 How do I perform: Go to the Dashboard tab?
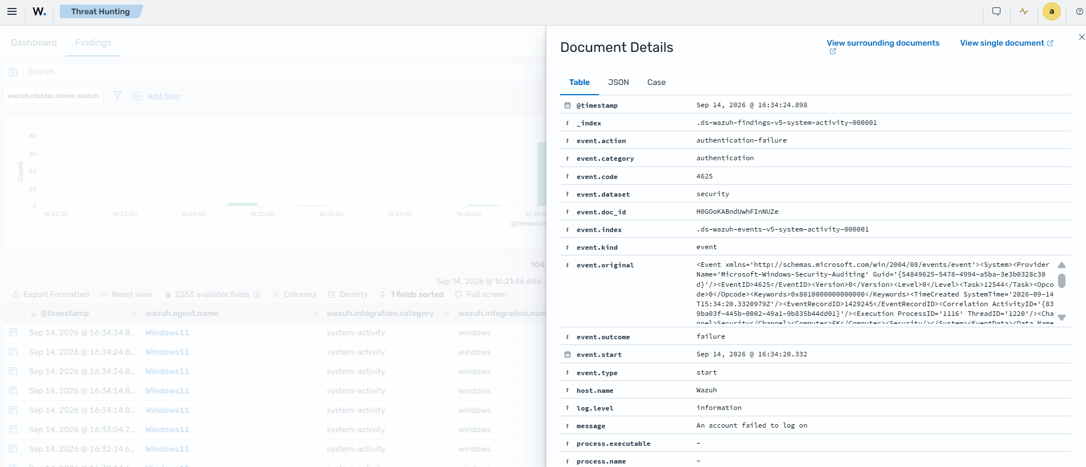34,43
